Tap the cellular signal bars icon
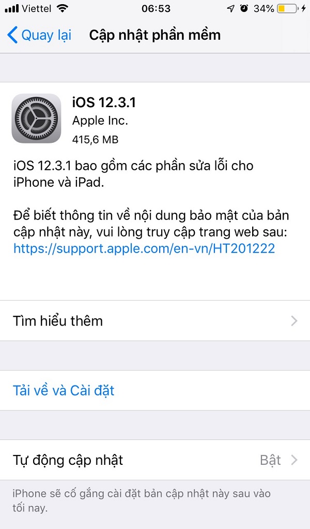Screen dimensions: 310x529 click(12, 9)
